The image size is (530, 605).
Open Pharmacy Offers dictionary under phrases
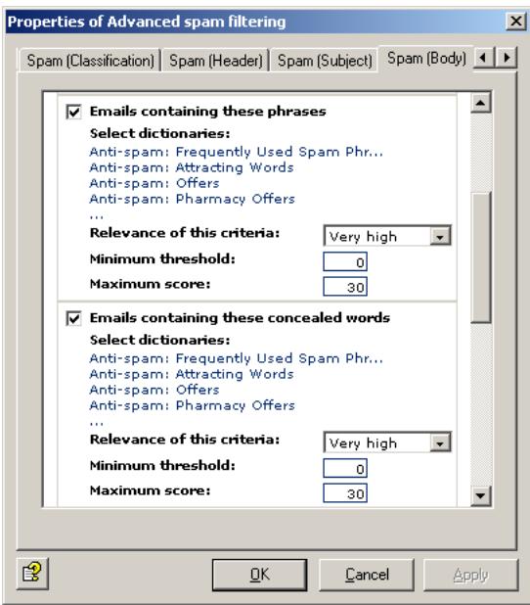193,199
